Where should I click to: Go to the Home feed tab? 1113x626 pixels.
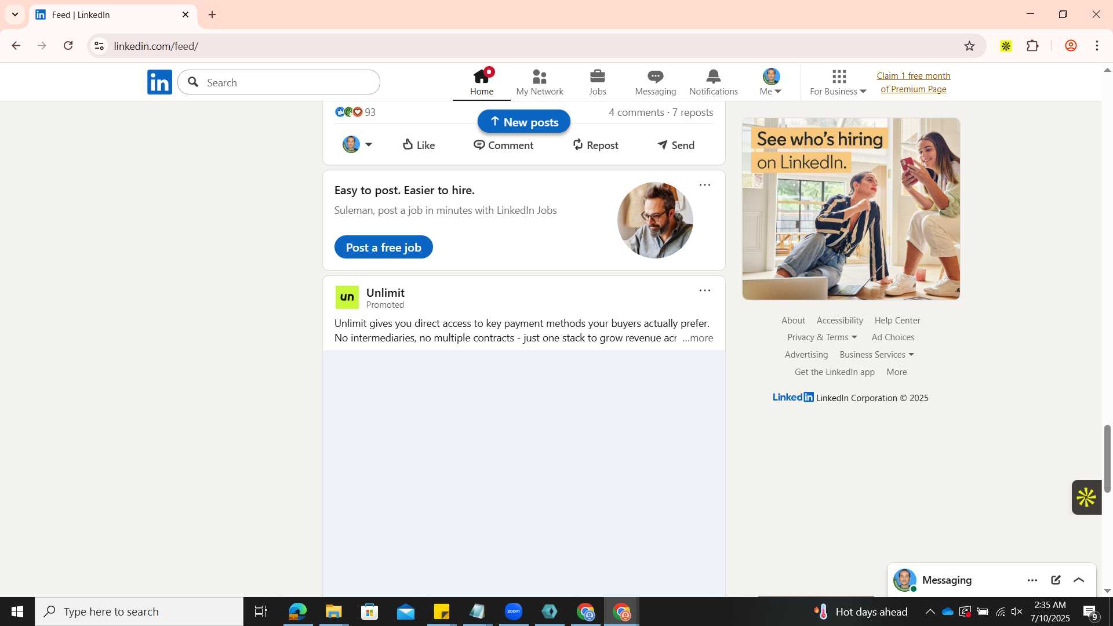[482, 82]
